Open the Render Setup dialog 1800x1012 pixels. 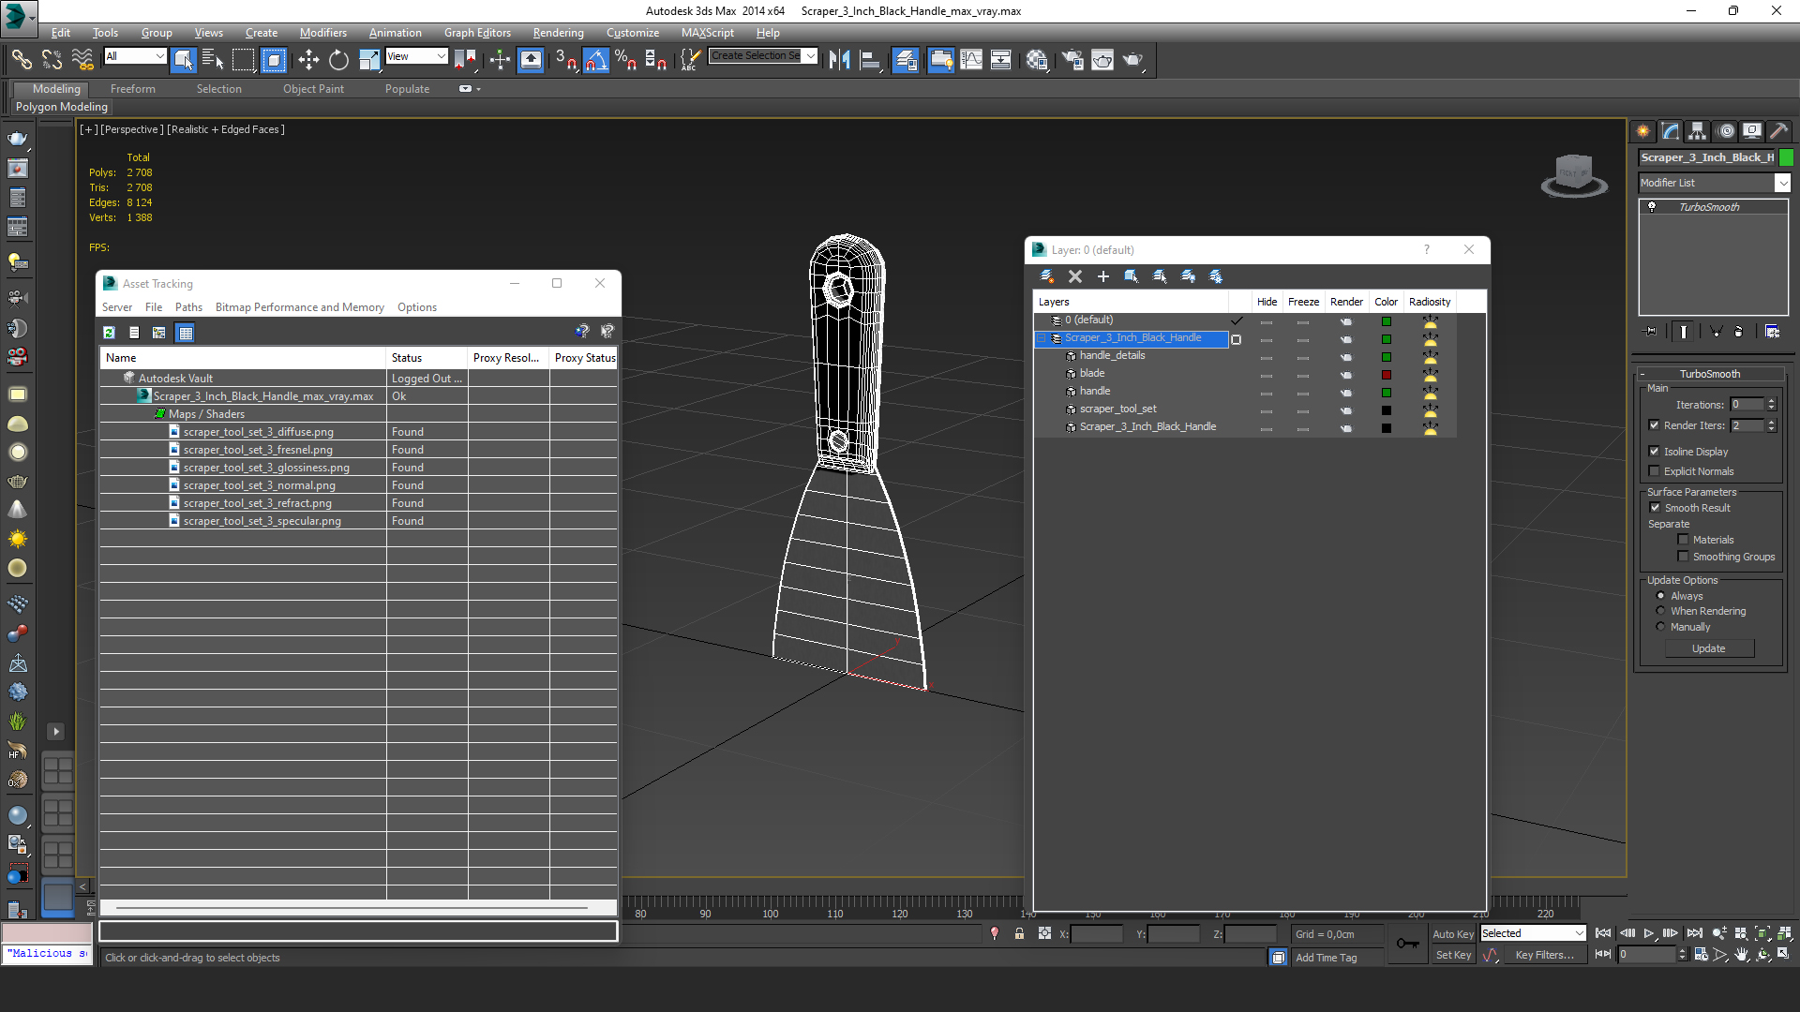pos(1072,60)
